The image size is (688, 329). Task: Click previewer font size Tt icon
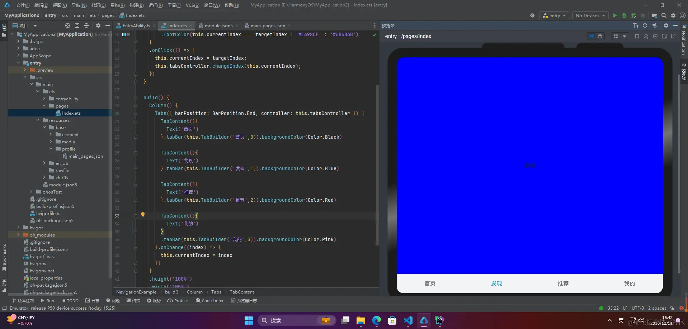tap(636, 25)
